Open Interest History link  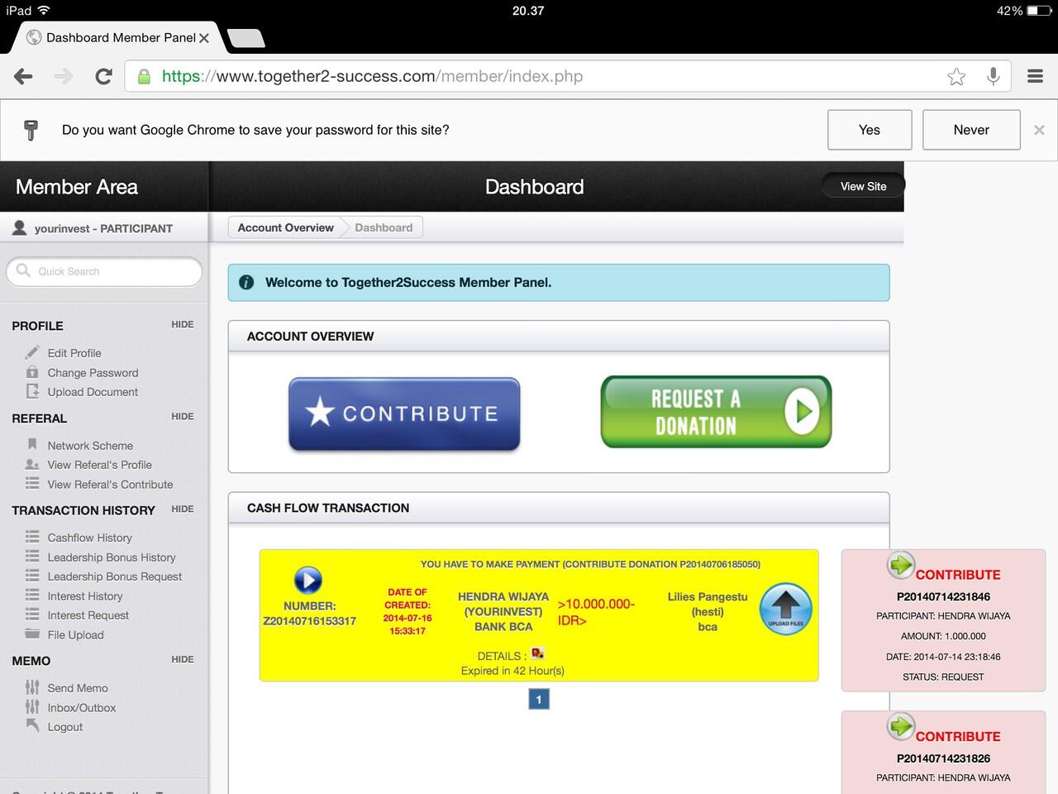[85, 596]
